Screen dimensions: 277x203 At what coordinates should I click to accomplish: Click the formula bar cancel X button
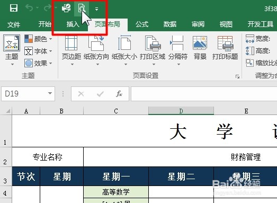pyautogui.click(x=81, y=94)
